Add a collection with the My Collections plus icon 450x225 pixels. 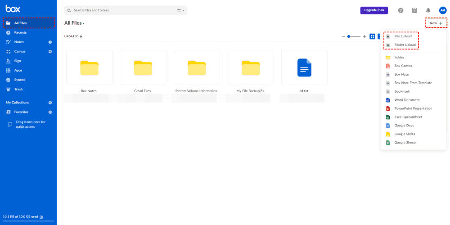click(x=50, y=103)
